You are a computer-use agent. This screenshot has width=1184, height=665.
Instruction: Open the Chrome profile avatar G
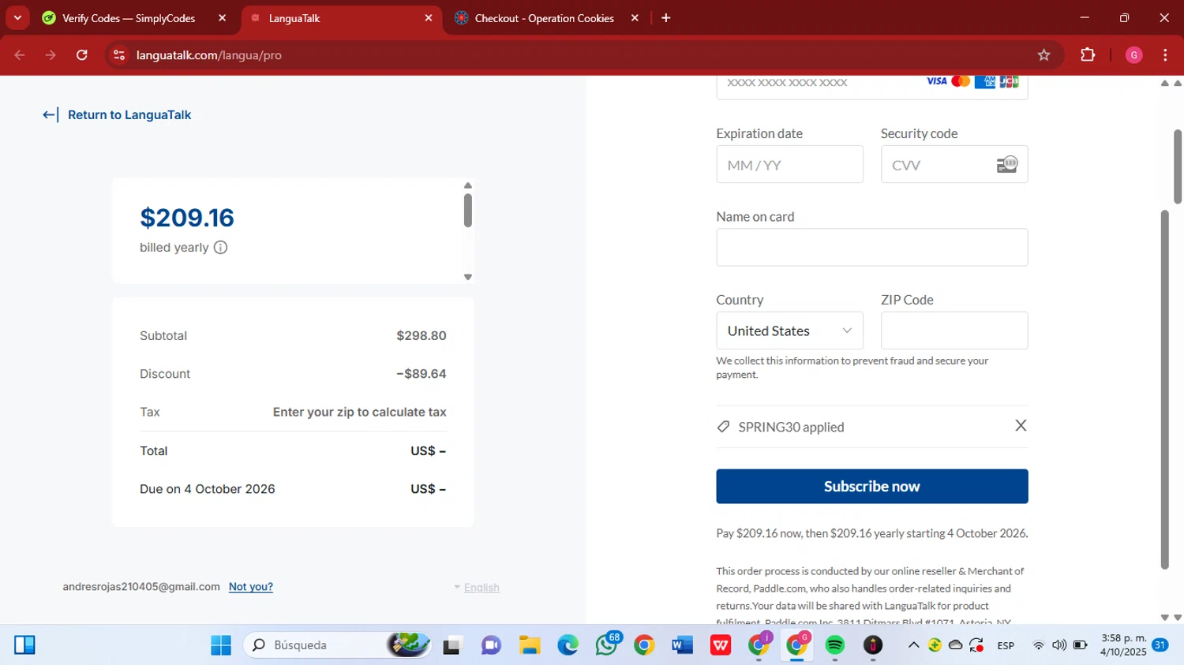pos(1133,55)
